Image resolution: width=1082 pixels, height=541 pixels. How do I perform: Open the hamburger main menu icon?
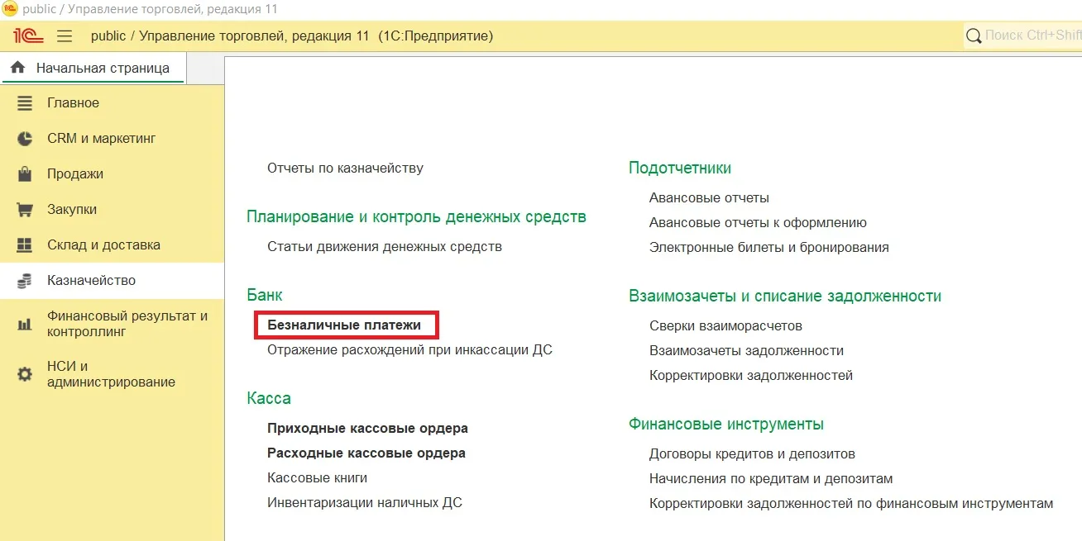(65, 36)
